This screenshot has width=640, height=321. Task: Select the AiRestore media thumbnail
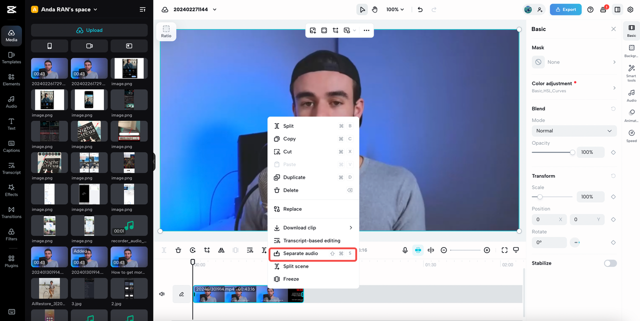[49, 289]
